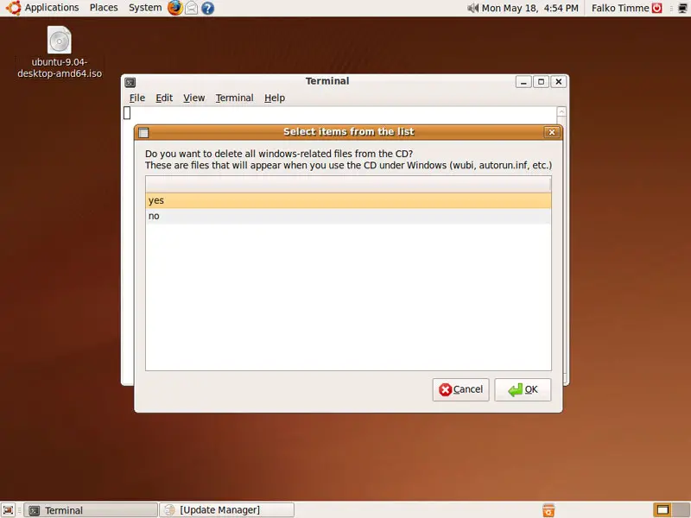Open the Places menu
Viewport: 691px width, 518px height.
pyautogui.click(x=104, y=8)
